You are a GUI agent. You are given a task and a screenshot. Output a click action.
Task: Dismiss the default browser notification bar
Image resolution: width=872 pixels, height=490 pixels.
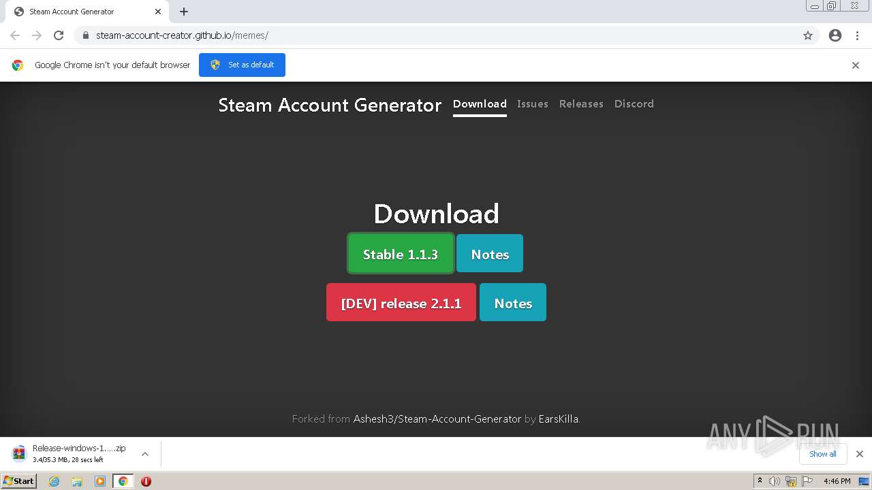click(856, 65)
